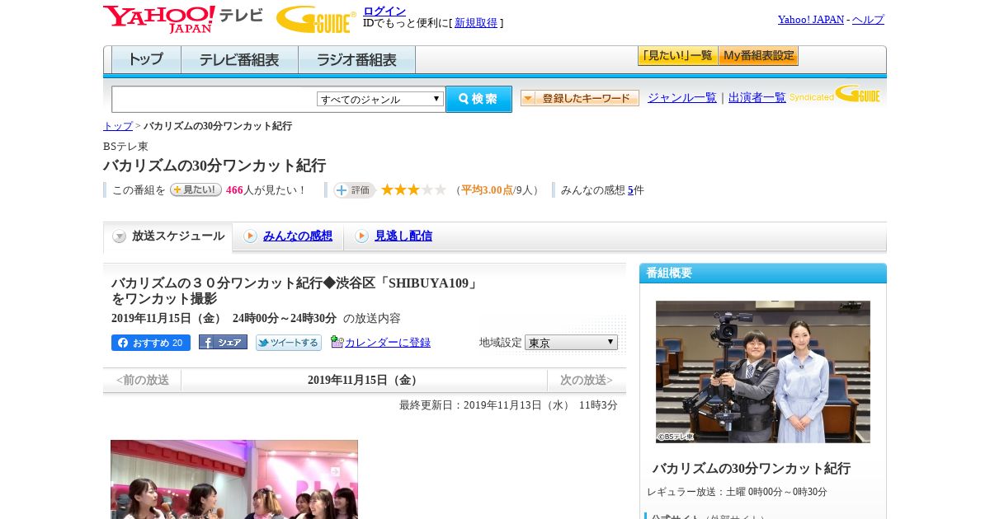Select the 見逃し配信 tab
This screenshot has width=990, height=519.
point(403,236)
